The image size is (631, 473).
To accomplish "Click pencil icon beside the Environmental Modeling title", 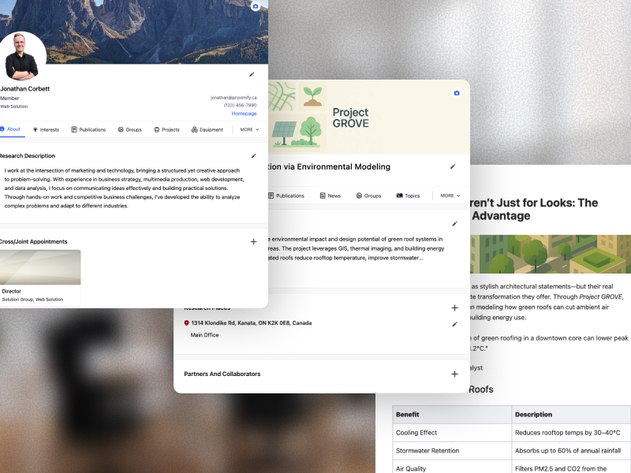I will click(453, 166).
